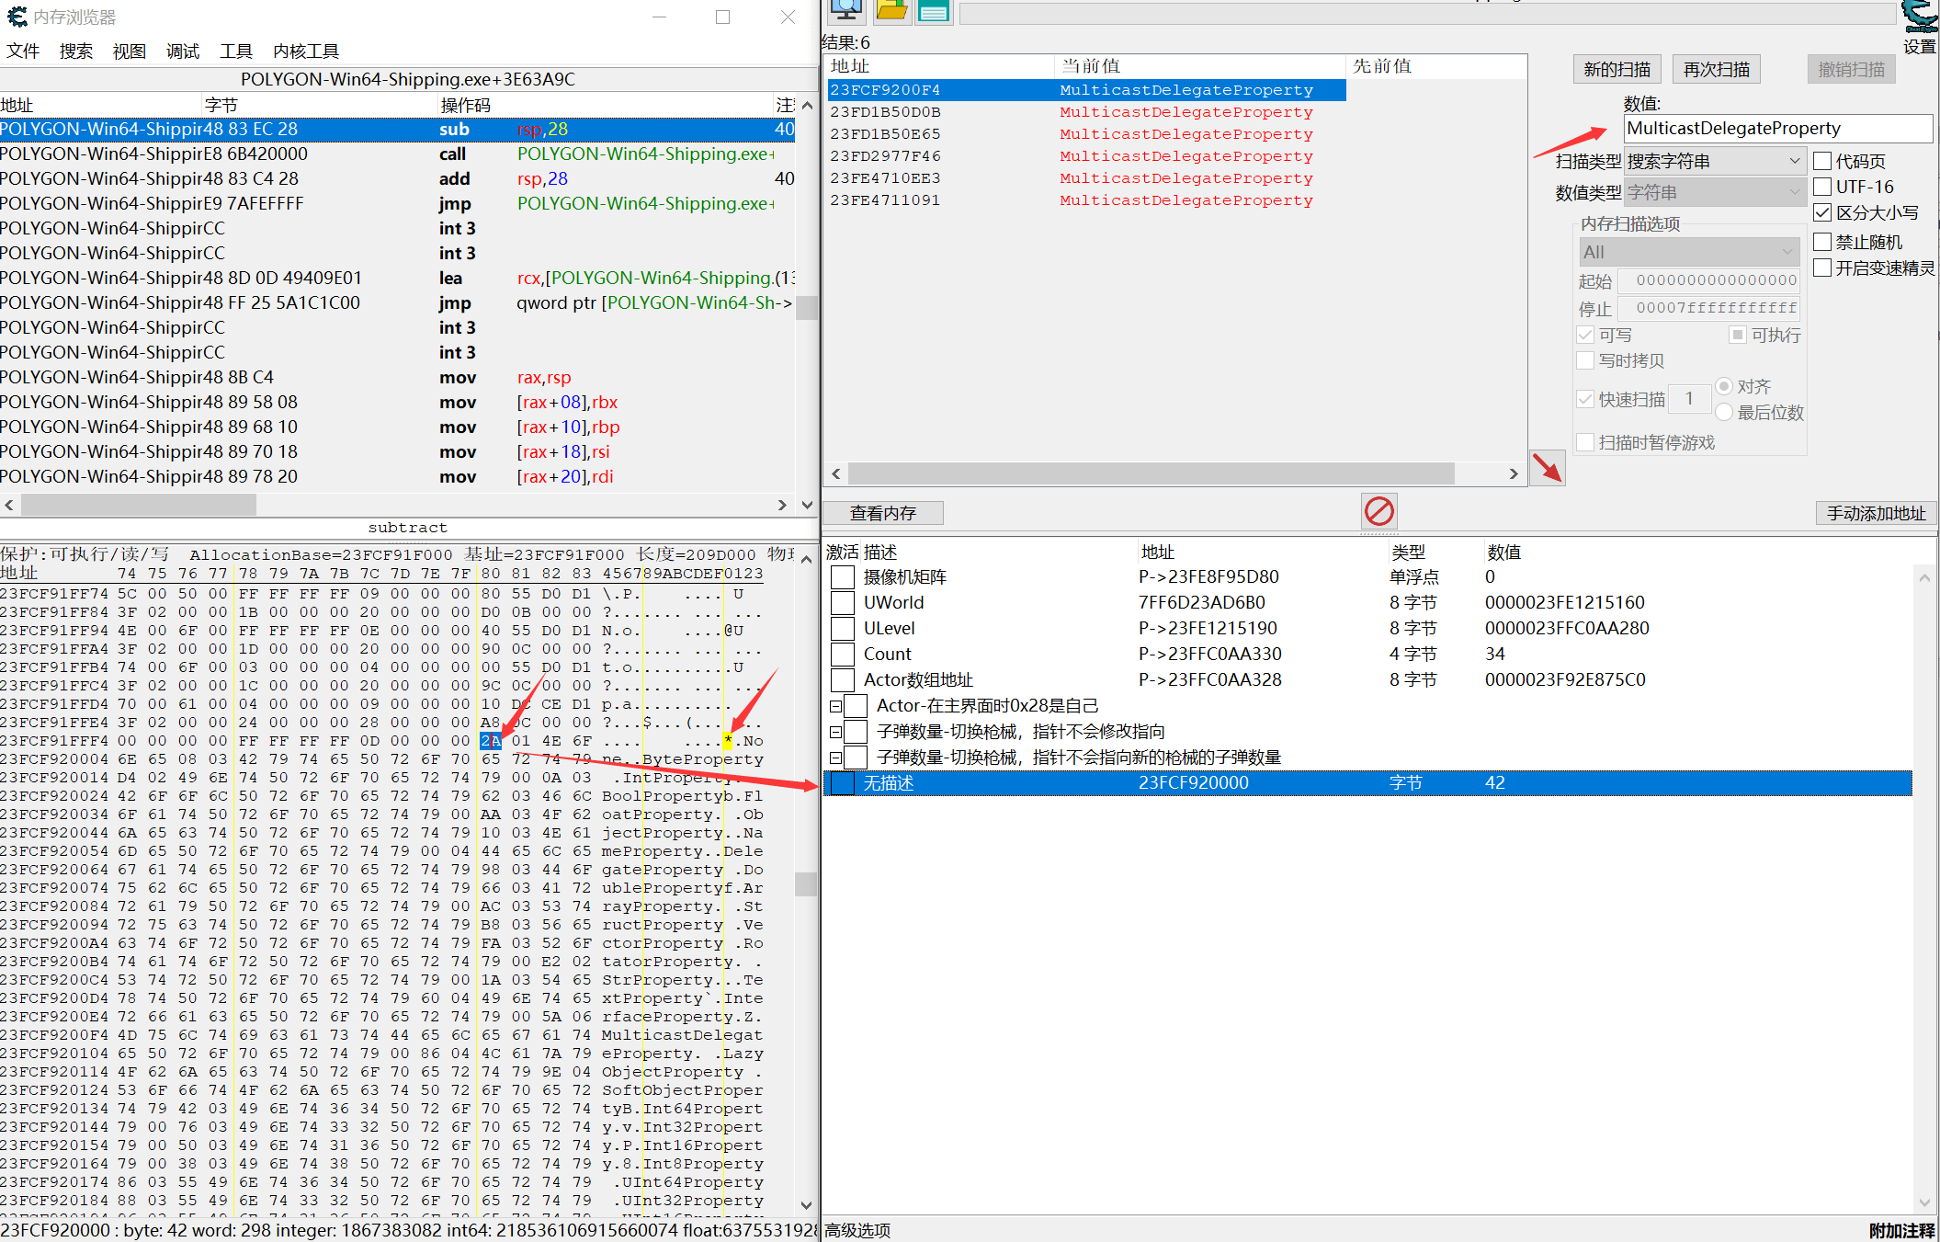Open the 文件 menu

(x=23, y=51)
